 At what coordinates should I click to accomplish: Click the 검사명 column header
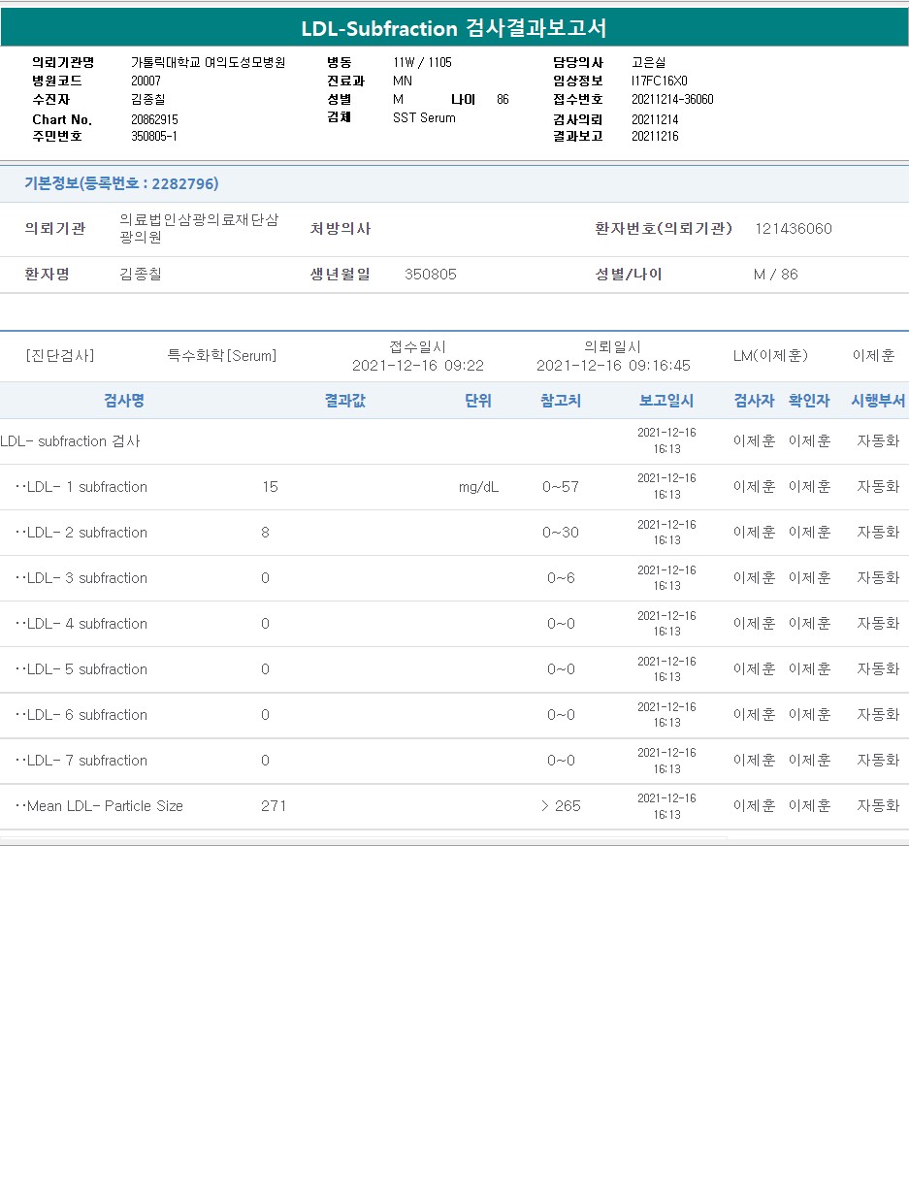click(124, 401)
